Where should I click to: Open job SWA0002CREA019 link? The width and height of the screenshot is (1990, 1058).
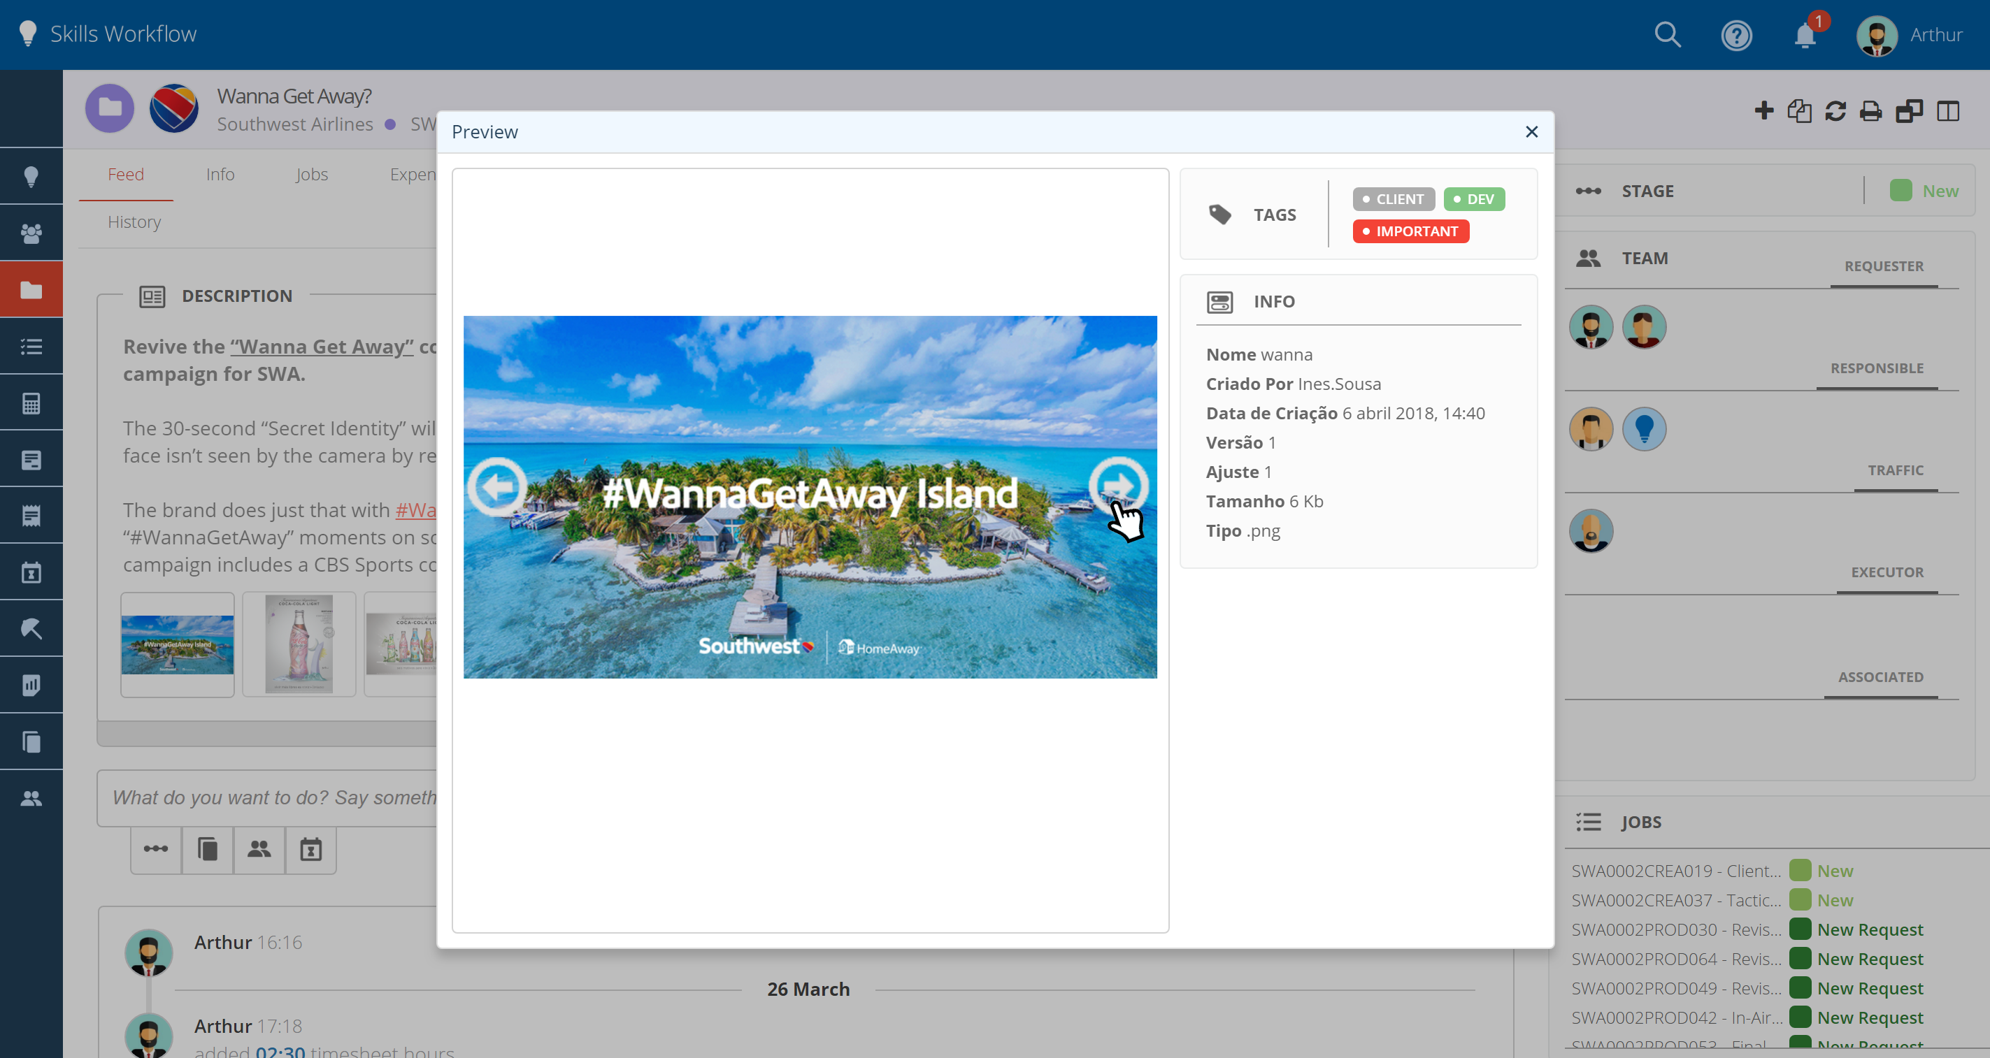coord(1675,871)
